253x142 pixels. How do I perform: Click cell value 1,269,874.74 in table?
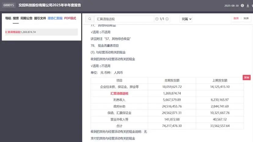click(172, 93)
